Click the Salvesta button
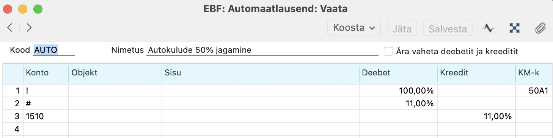Image resolution: width=553 pixels, height=138 pixels. [448, 28]
